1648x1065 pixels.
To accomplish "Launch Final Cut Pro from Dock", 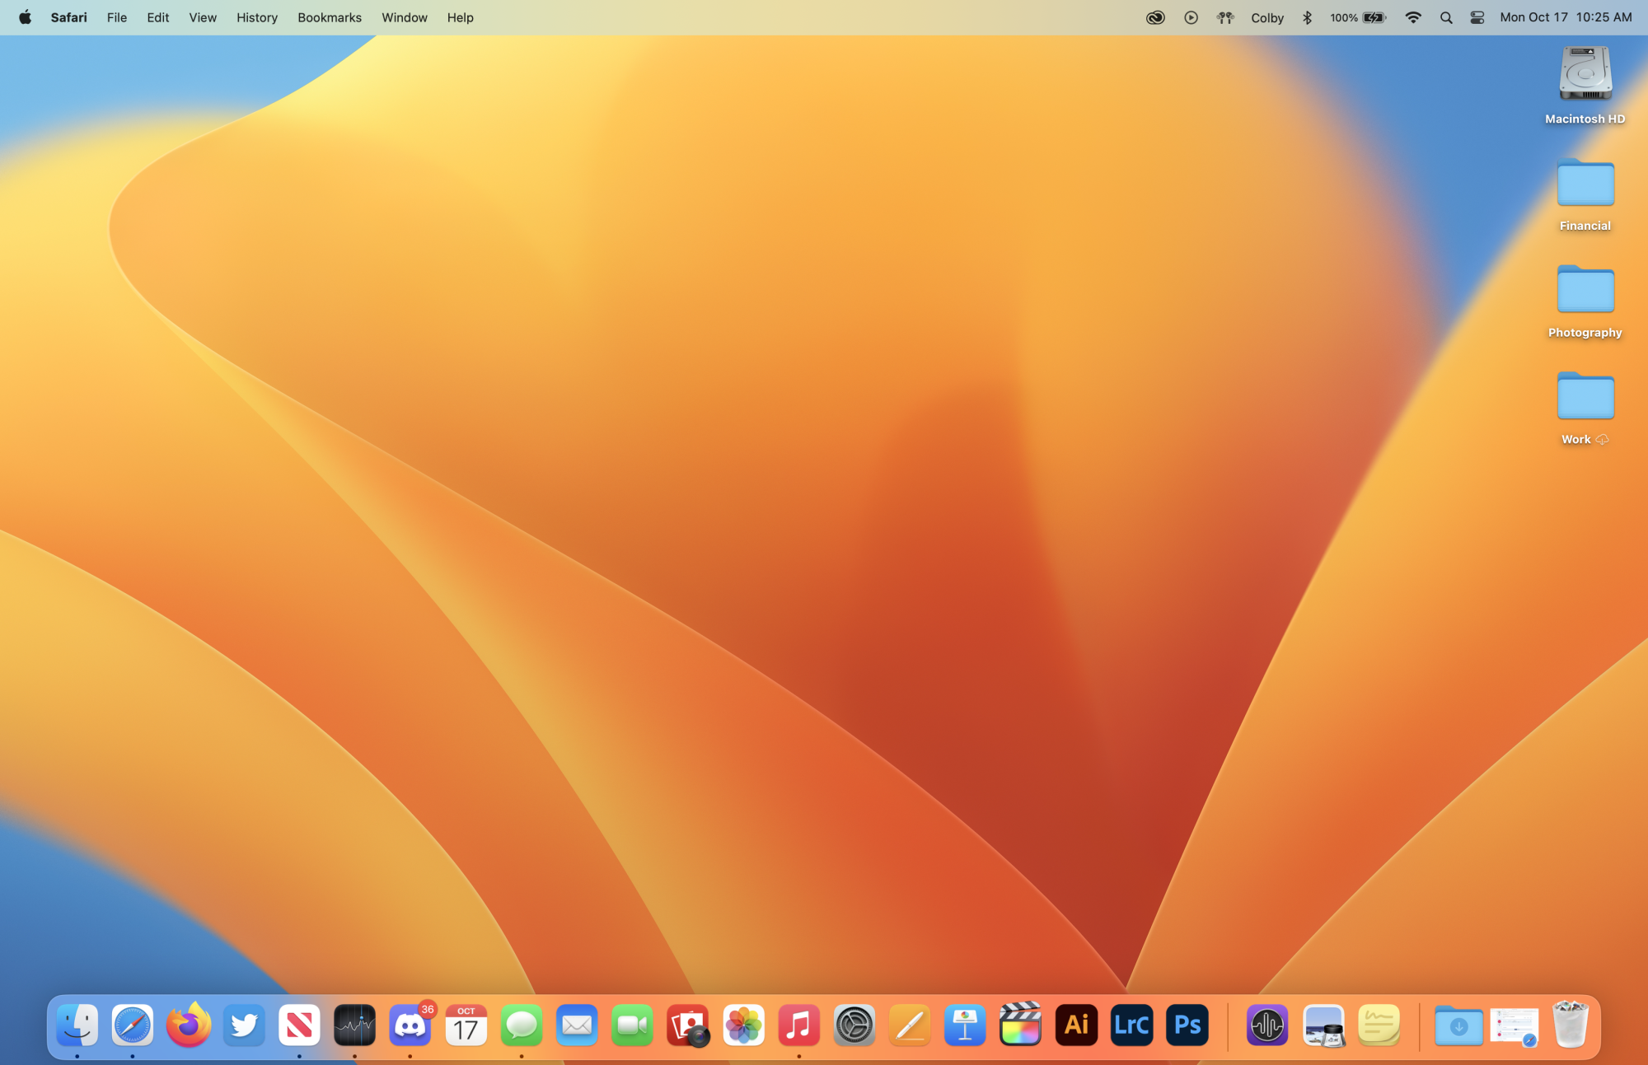I will (1020, 1025).
